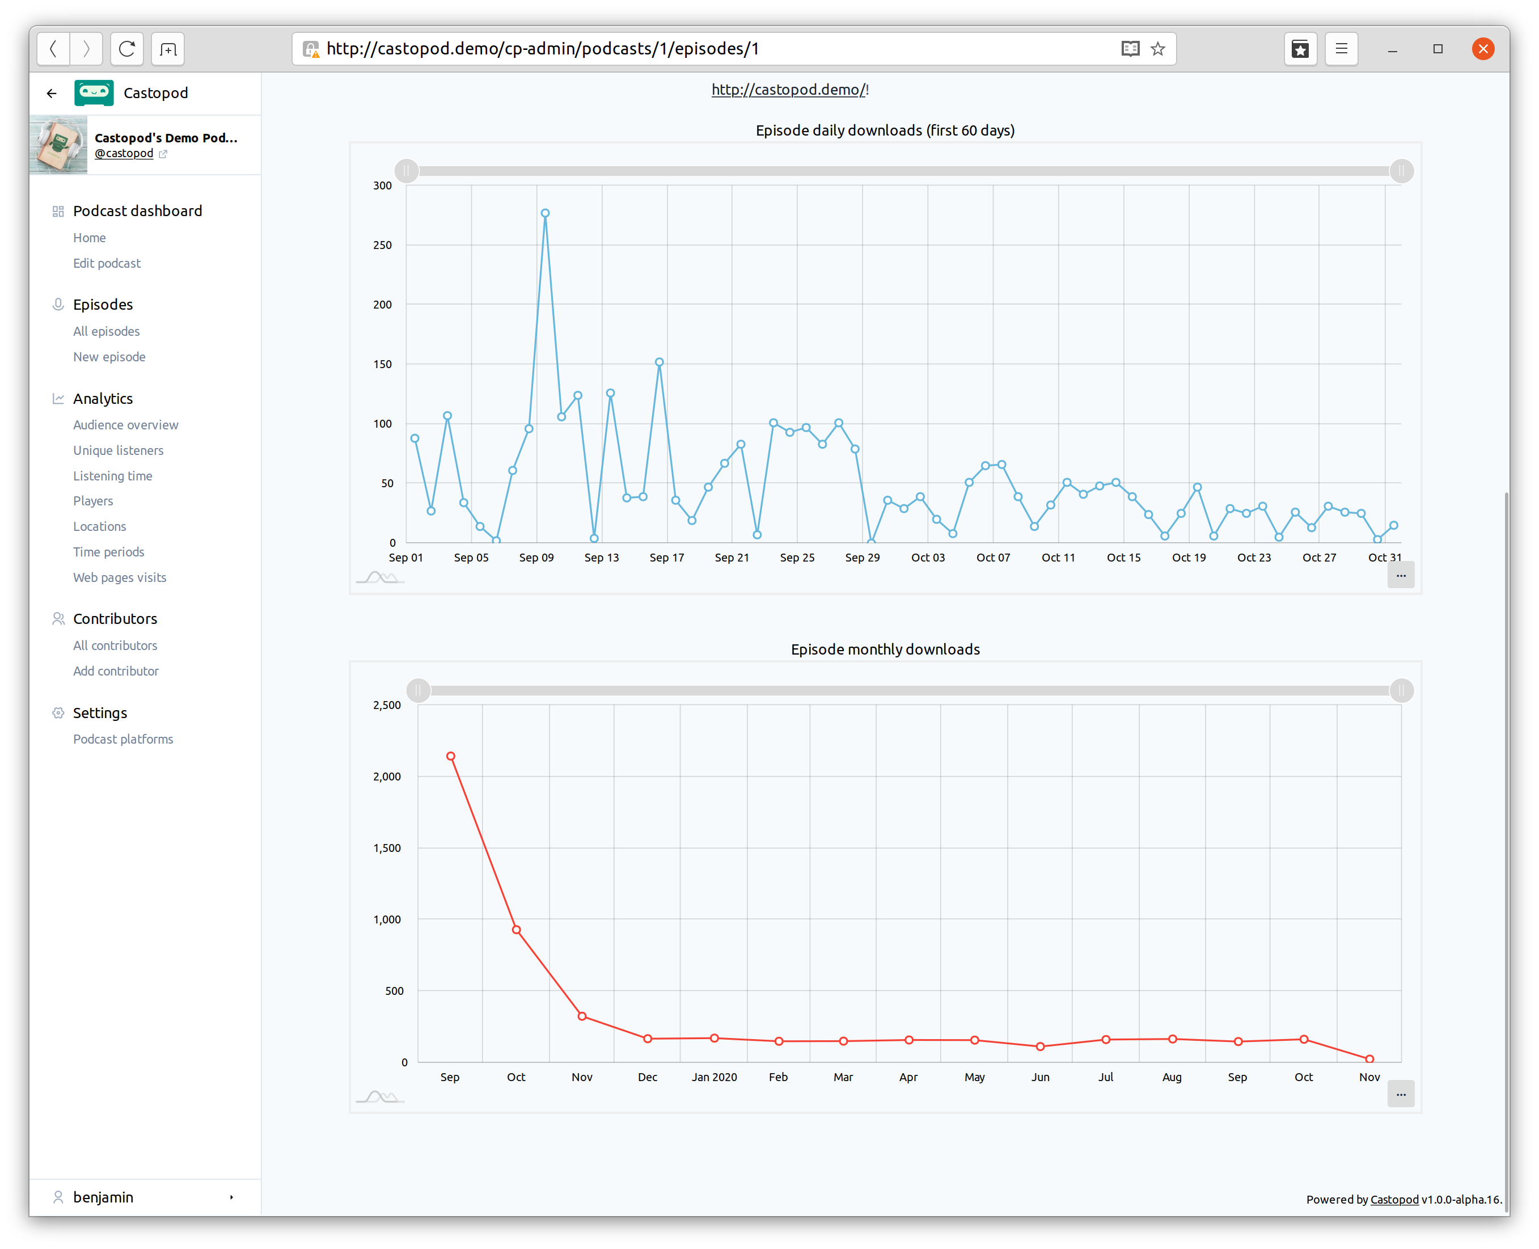The image size is (1539, 1249).
Task: Click the Sep 17 peak blue data point
Action: (x=659, y=362)
